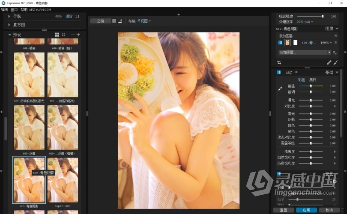Open the 添加图层 combo box
The width and height of the screenshot is (347, 214).
click(305, 52)
